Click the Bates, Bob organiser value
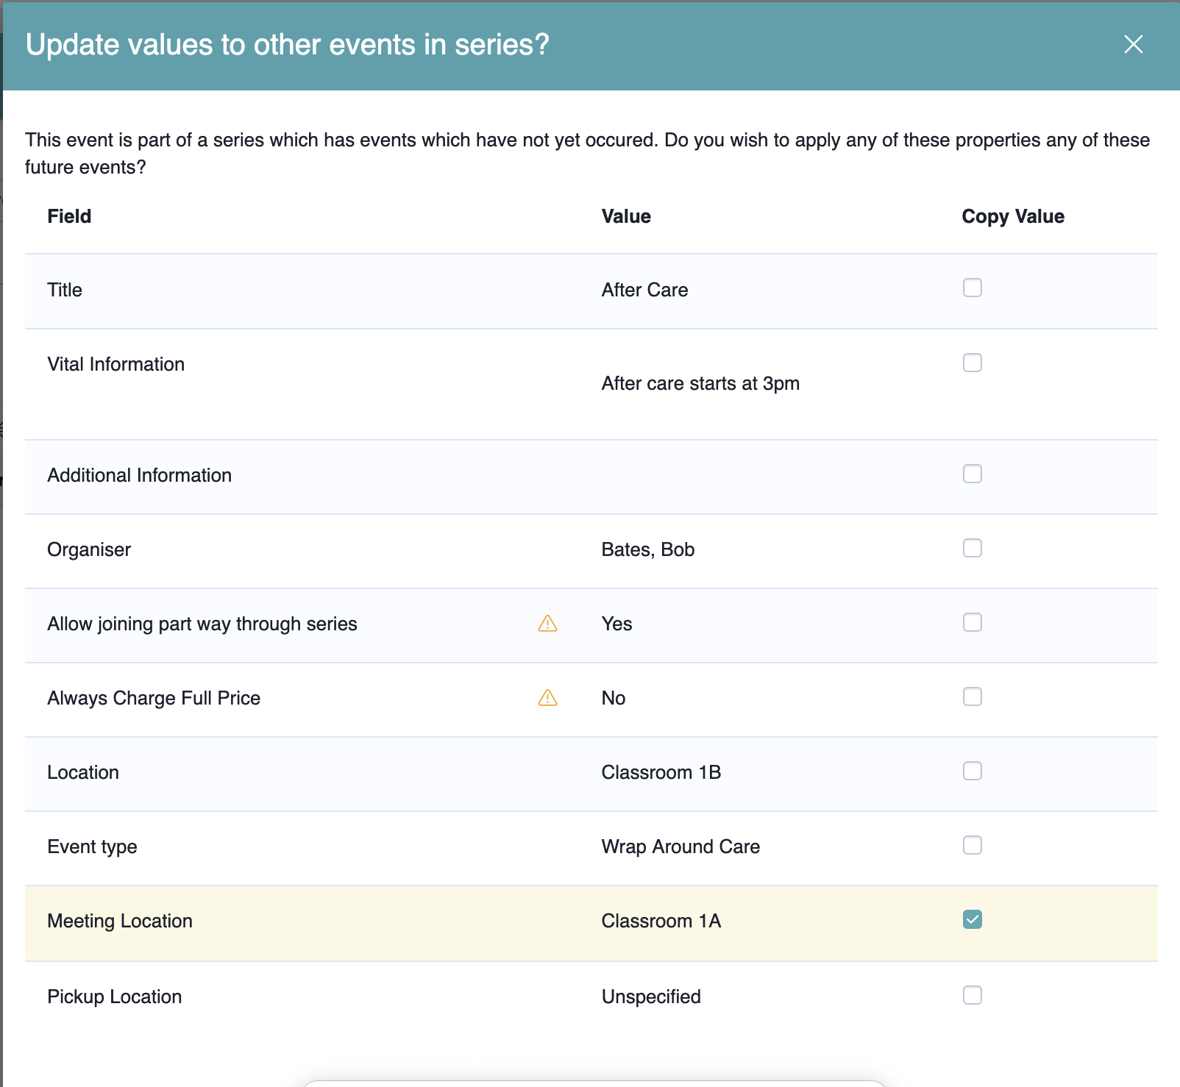The height and width of the screenshot is (1087, 1180). click(x=647, y=550)
